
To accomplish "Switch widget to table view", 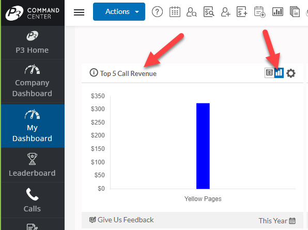I will tap(269, 73).
